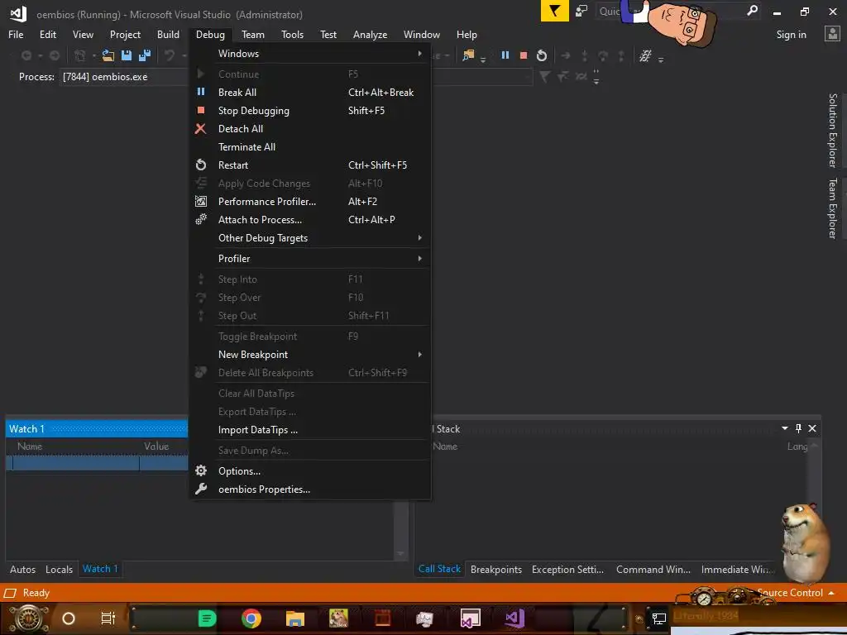Screen dimensions: 847x635
Task: Click the Ready text in the status bar
Action: [x=36, y=593]
